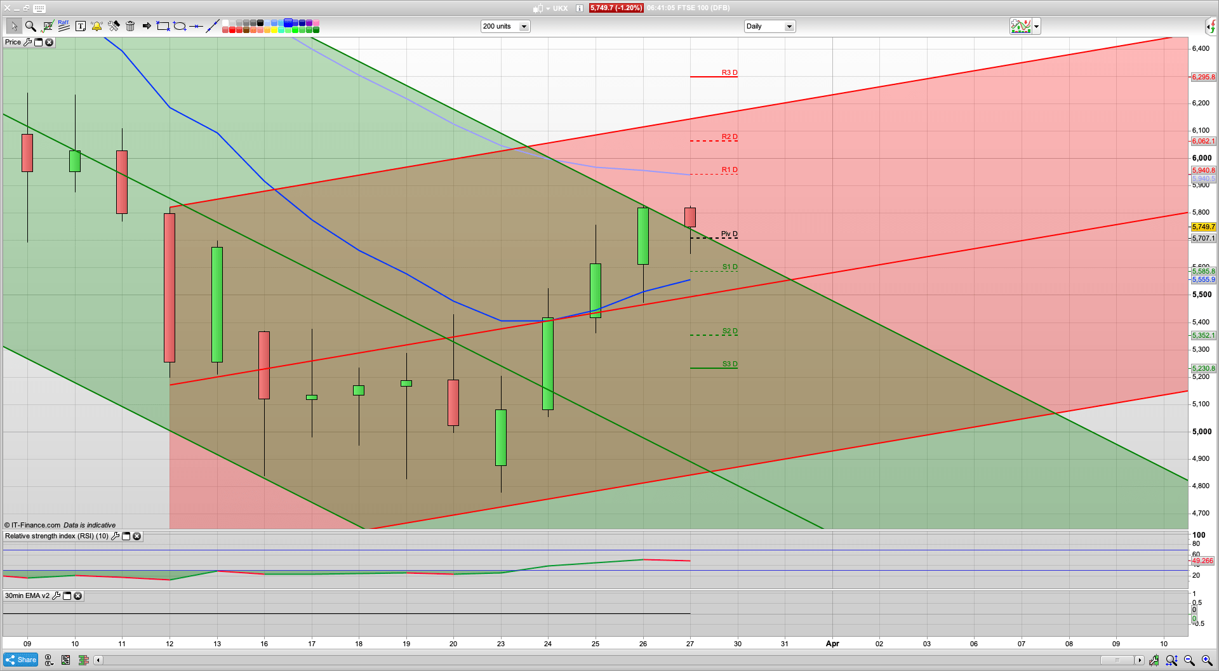Screen dimensions: 1219x671
Task: Click the trash can delete icon
Action: tap(130, 26)
